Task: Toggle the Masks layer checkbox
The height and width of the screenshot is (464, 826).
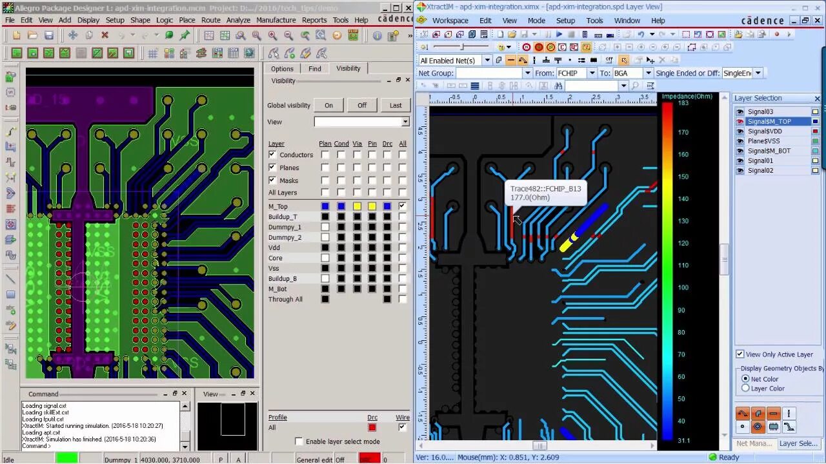Action: 272,180
